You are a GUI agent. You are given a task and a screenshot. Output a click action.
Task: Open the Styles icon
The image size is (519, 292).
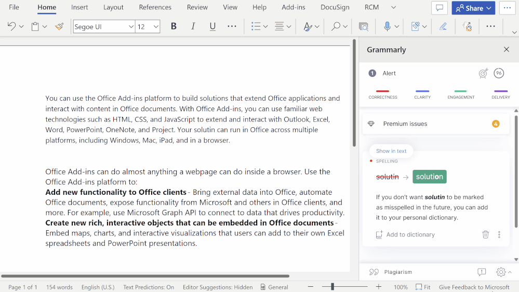pyautogui.click(x=308, y=26)
